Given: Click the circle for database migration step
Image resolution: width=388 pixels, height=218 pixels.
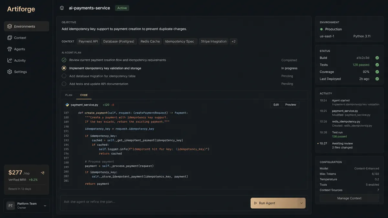Looking at the screenshot, I should (x=64, y=76).
